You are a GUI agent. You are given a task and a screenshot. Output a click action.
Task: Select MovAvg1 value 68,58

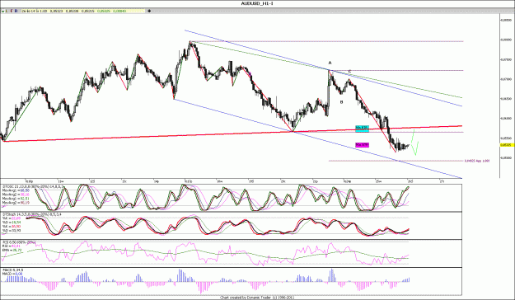[x=25, y=190]
